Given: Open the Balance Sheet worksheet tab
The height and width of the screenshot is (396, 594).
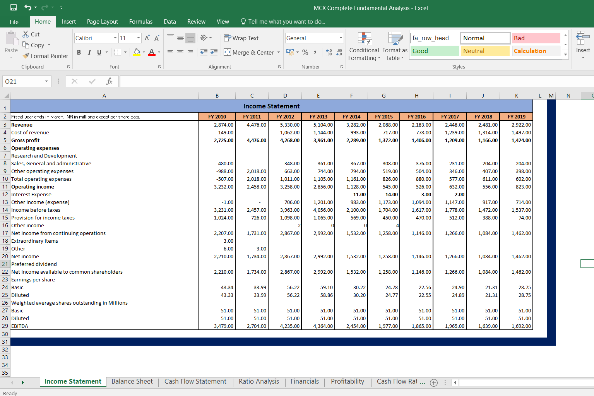Looking at the screenshot, I should (132, 382).
